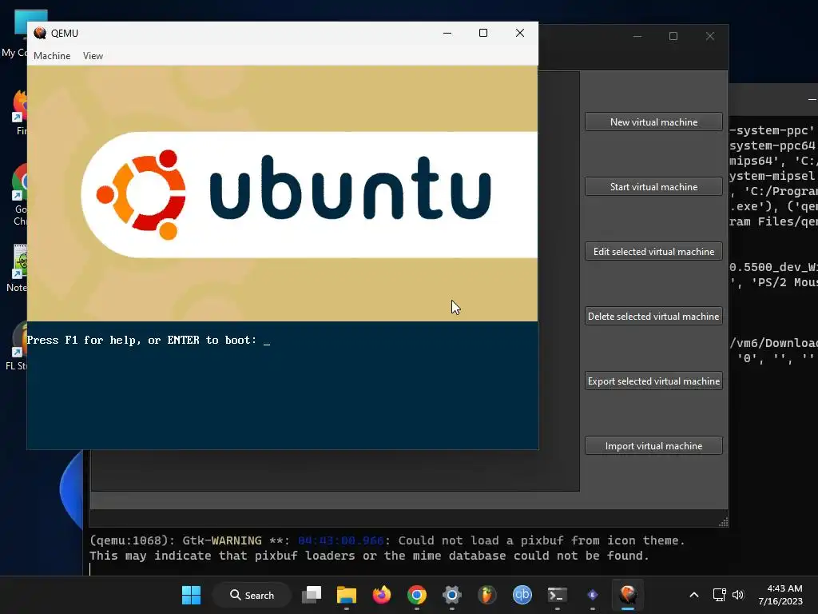The height and width of the screenshot is (614, 818).
Task: Open the Machine menu in QEMU
Action: tap(52, 56)
